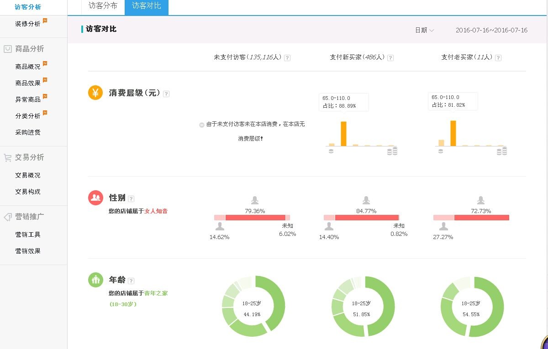Open 交易概况 in the sidebar
The image size is (548, 349).
28,175
